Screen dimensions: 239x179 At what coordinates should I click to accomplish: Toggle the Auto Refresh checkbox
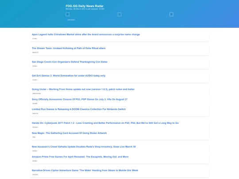pyautogui.click(x=66, y=19)
